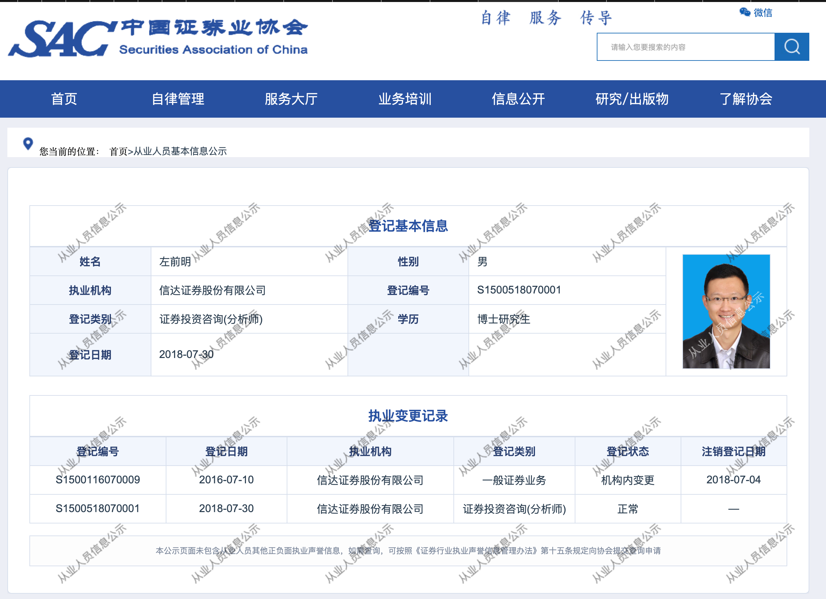Select the 了解协会 menu item

(x=745, y=99)
